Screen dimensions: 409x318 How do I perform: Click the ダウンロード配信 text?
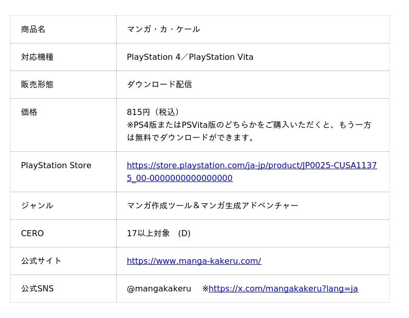pyautogui.click(x=159, y=85)
